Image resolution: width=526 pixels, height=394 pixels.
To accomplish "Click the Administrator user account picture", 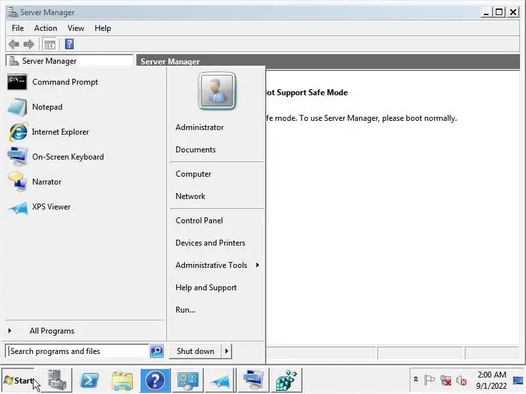I will pos(217,91).
